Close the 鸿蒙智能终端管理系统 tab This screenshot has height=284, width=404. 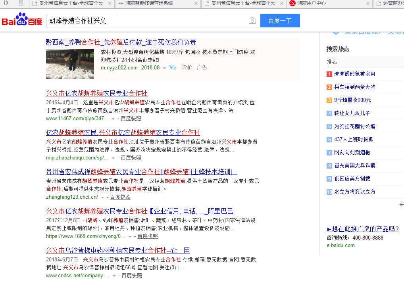[196, 4]
